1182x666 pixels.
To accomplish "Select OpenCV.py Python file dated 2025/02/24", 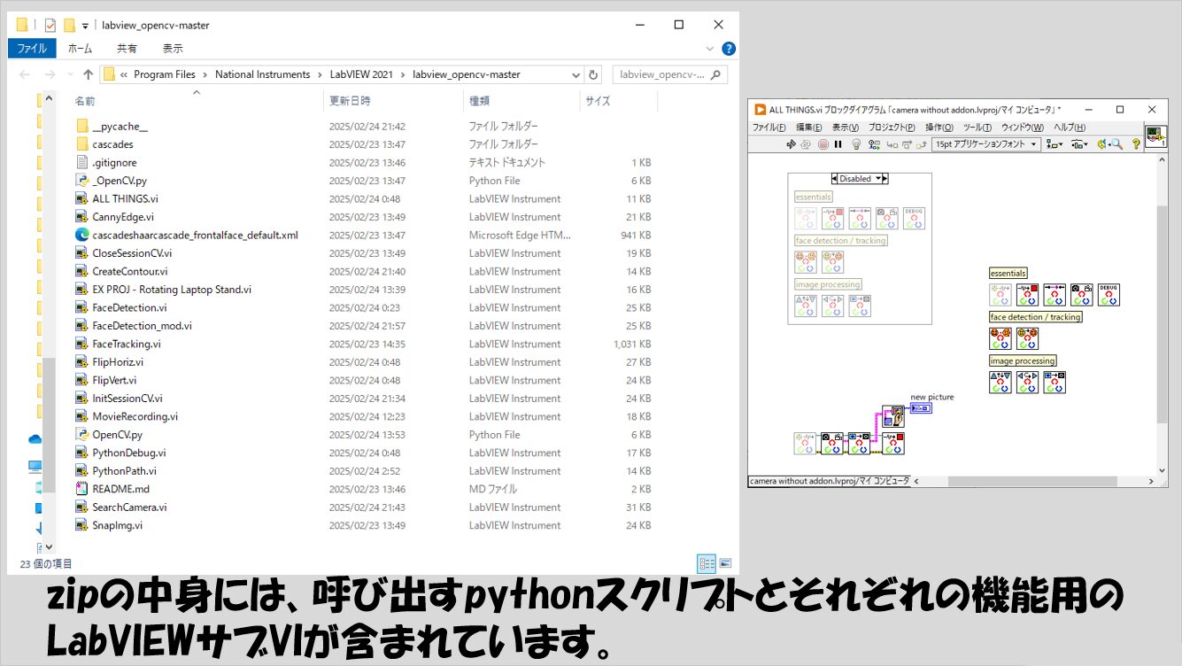I will click(117, 435).
